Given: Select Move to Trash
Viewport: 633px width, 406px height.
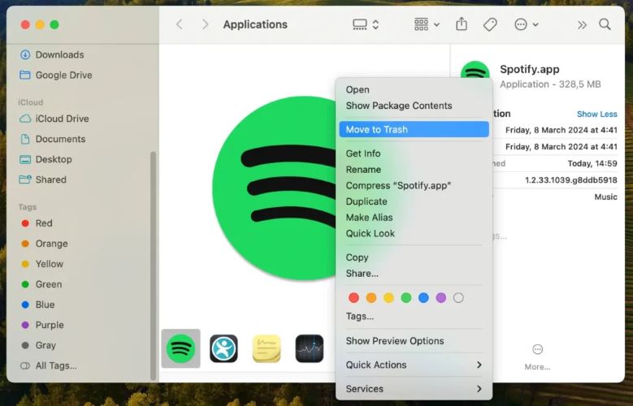Looking at the screenshot, I should [x=414, y=130].
